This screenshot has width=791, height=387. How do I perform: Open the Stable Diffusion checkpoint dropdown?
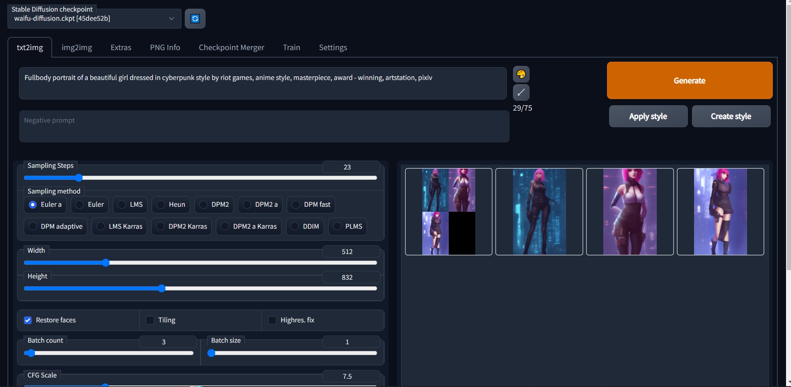coord(94,19)
